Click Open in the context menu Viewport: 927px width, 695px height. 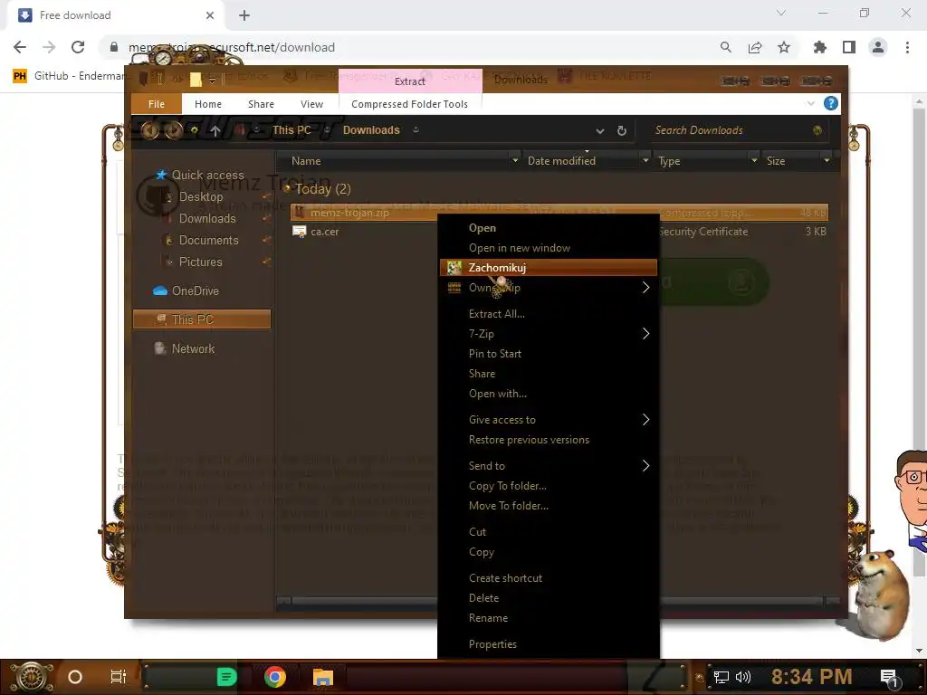coord(483,228)
